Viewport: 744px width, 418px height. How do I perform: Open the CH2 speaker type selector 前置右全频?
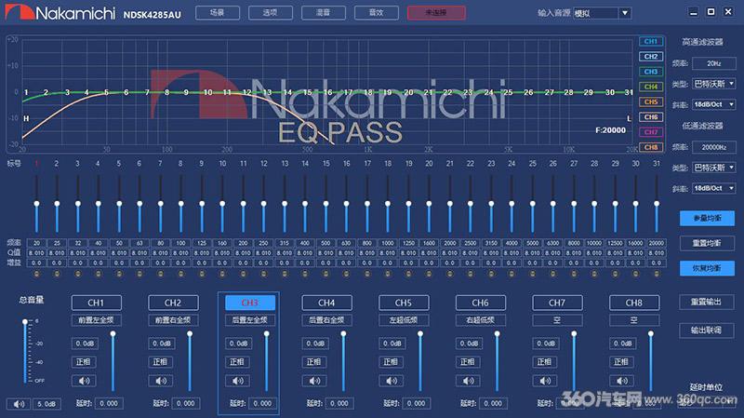tap(173, 320)
